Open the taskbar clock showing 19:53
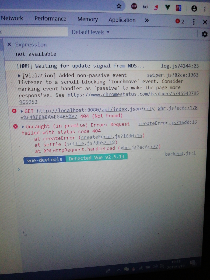210x280 pixels. pos(176,264)
